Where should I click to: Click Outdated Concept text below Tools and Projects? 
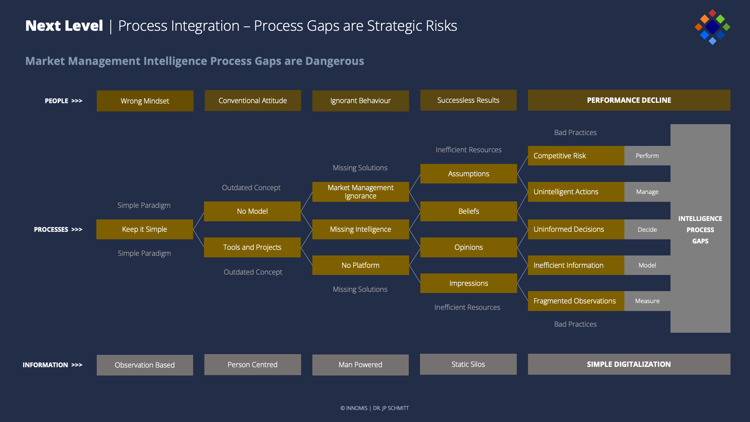253,272
